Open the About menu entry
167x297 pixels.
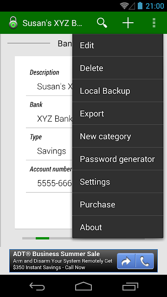118,227
